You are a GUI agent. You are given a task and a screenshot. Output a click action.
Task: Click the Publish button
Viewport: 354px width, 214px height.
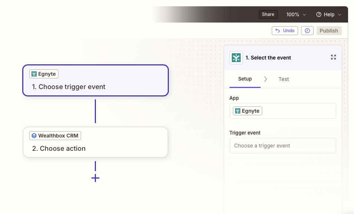click(x=329, y=31)
